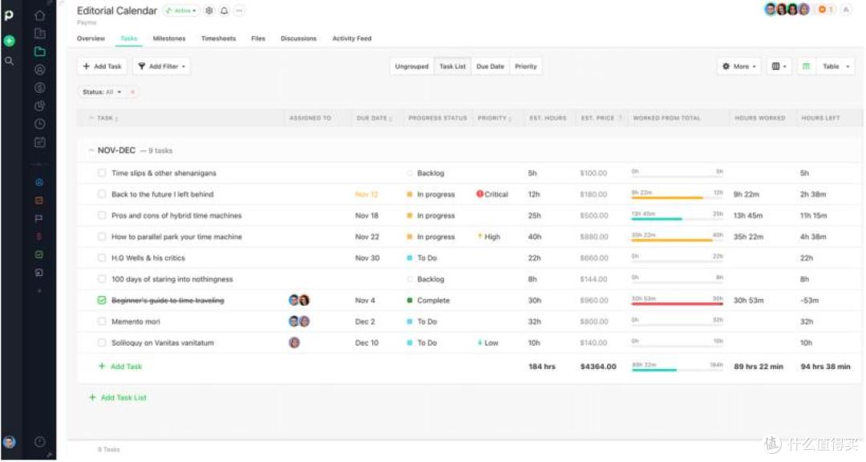Check Pros and cons of hybrid task

click(102, 216)
